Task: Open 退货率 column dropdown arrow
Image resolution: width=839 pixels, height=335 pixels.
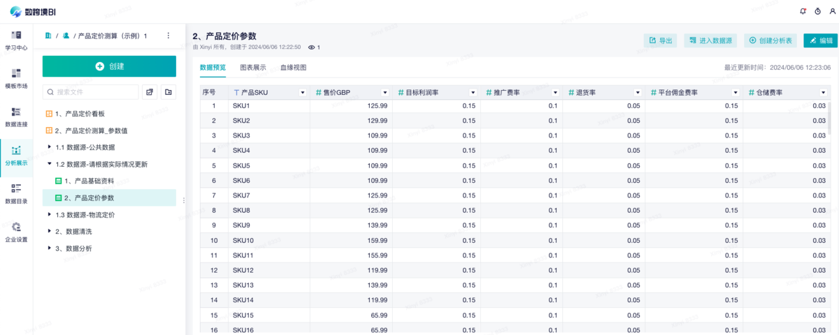Action: point(637,92)
